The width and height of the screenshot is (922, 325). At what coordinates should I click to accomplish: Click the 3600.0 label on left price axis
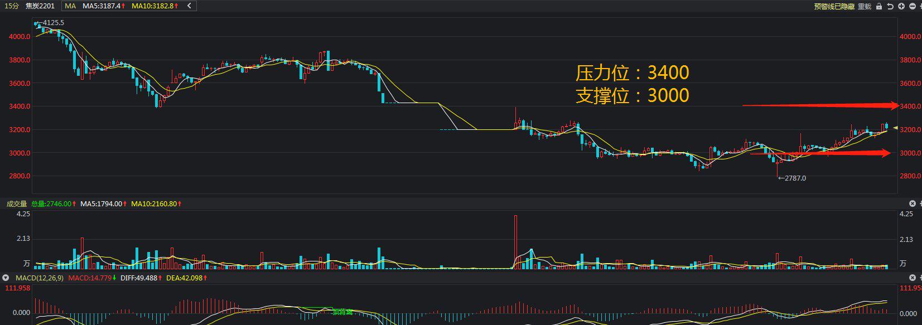tap(20, 84)
